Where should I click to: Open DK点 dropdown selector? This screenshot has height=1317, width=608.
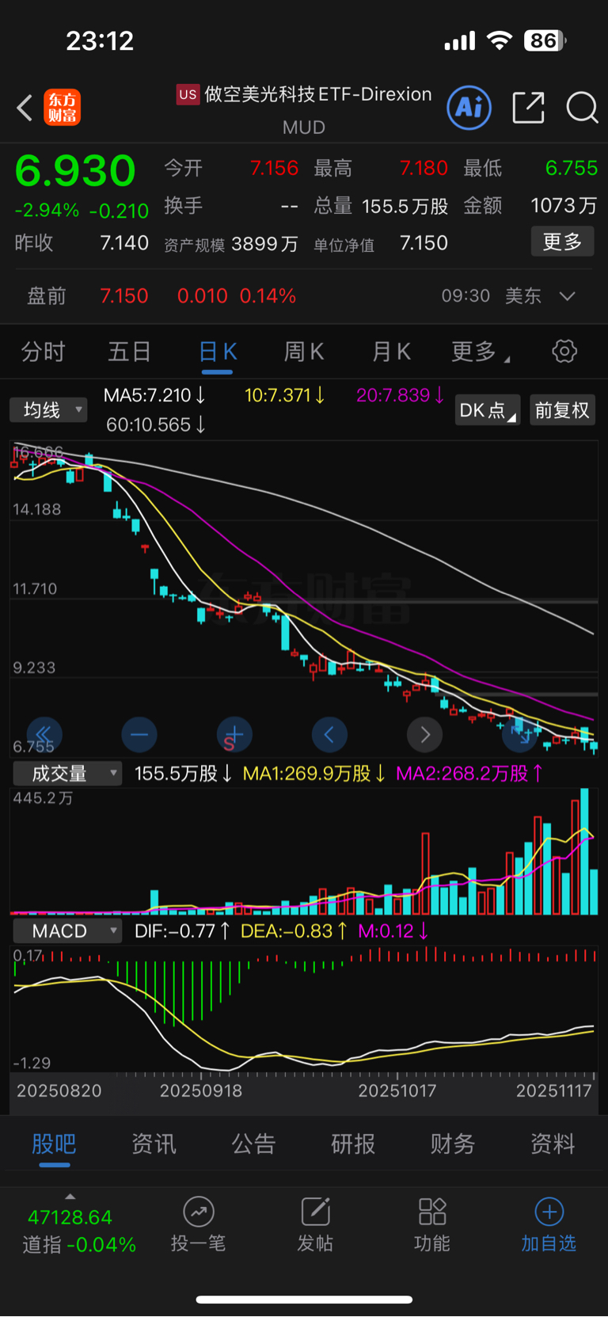(487, 410)
